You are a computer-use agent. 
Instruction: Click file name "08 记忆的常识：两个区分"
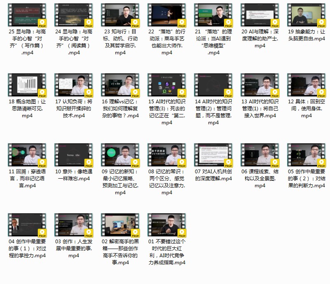pos(167,182)
